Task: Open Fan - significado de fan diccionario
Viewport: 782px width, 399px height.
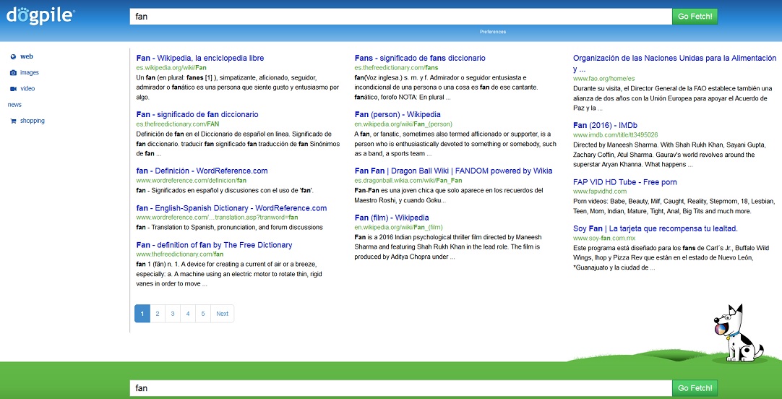Action: (x=197, y=114)
